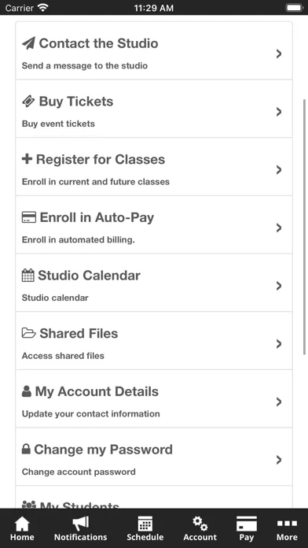Open the More tab with three dots
Screen dimensions: 308x548
[287, 528]
